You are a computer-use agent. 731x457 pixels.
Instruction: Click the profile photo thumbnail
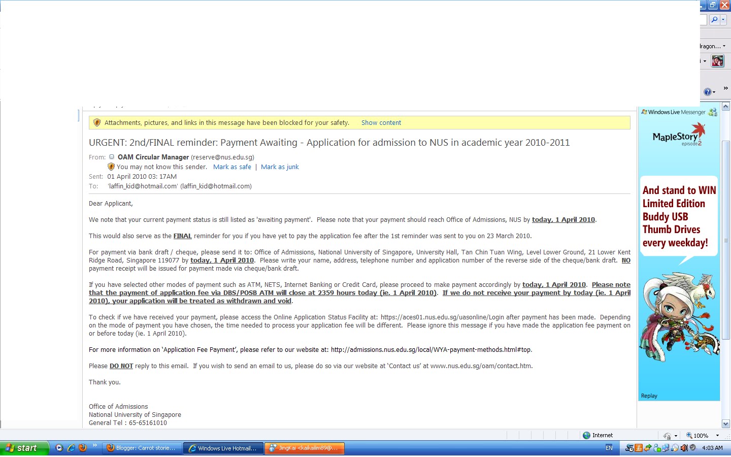coord(717,61)
